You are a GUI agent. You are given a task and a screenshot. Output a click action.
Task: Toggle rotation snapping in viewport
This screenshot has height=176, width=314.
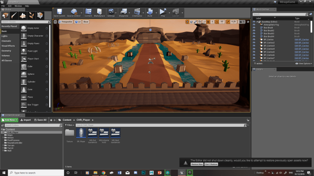217,22
